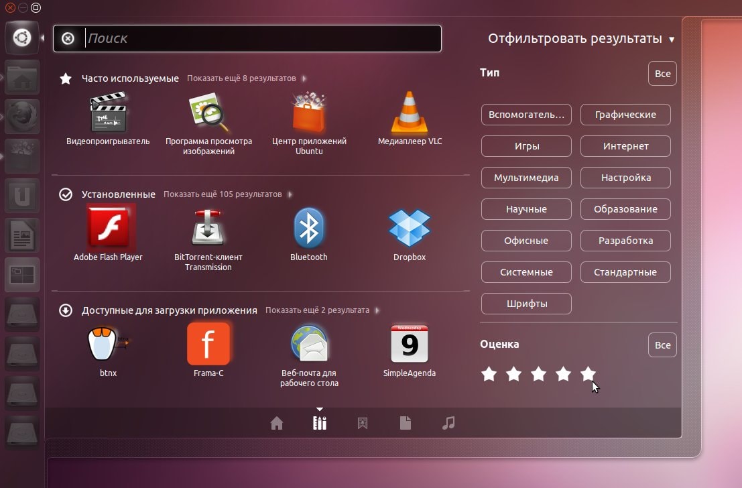Click Все button for Тип
This screenshot has height=488, width=742.
[662, 73]
